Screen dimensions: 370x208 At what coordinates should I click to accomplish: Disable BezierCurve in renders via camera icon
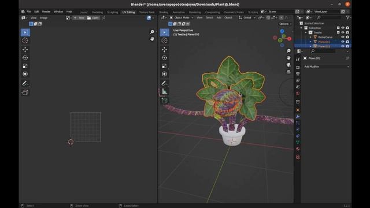pos(347,37)
